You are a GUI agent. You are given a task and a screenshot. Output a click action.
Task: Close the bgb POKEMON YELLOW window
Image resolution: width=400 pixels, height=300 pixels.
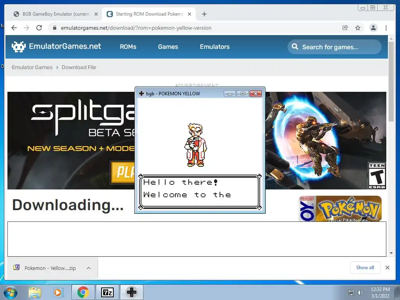255,94
